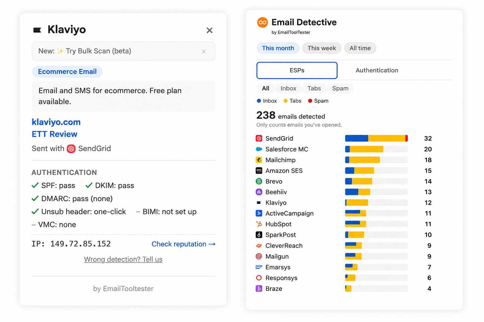The image size is (484, 322).
Task: Click the Braze icon
Action: (x=259, y=288)
